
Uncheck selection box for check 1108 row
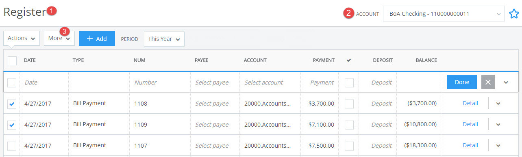pyautogui.click(x=12, y=104)
